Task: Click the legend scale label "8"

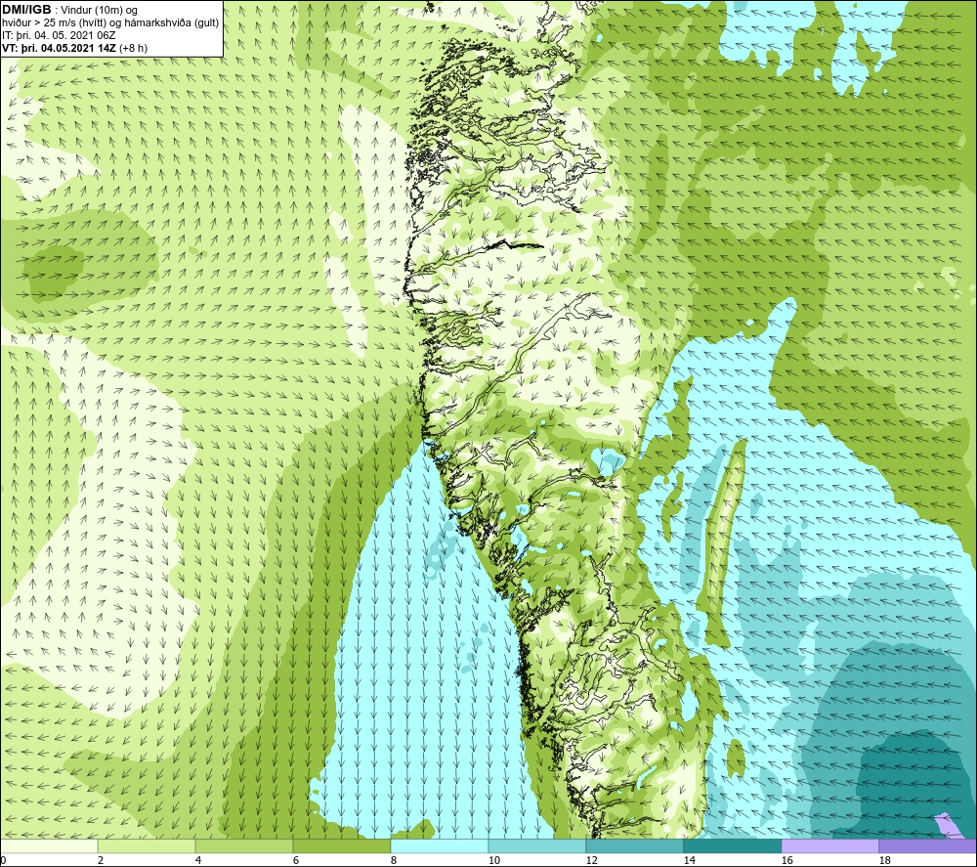Action: pyautogui.click(x=393, y=861)
